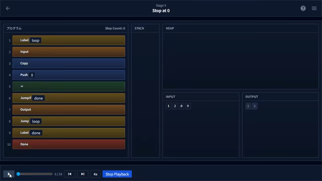
Task: Select the Label loop instruction on line 1
Action: point(68,40)
